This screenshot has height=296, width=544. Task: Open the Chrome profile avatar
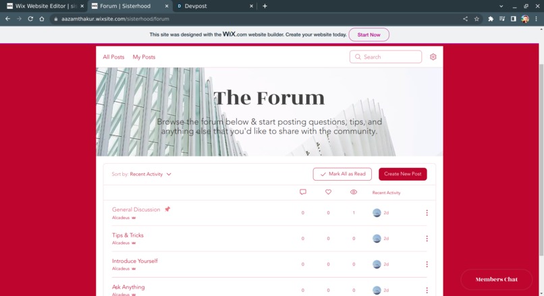[x=525, y=19]
